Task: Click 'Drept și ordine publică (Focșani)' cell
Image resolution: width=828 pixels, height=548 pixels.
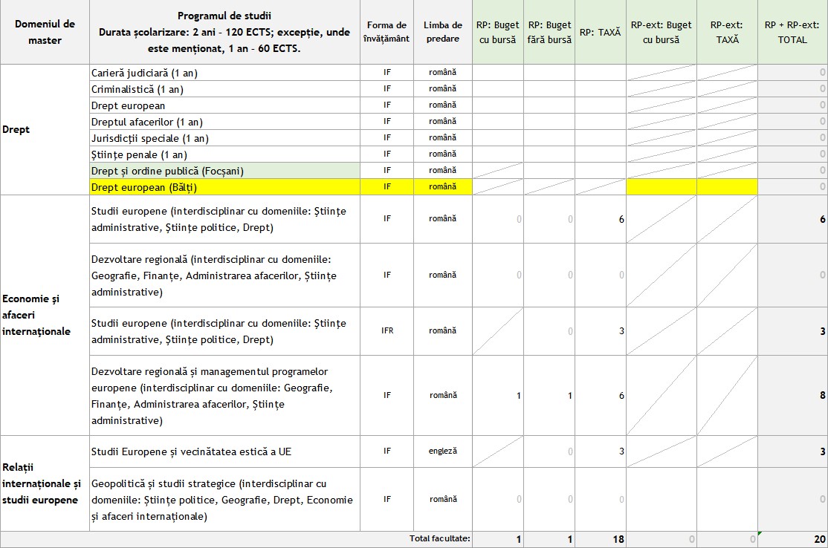Action: tap(225, 171)
